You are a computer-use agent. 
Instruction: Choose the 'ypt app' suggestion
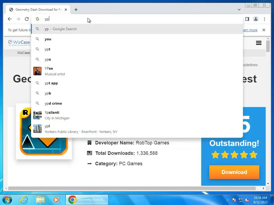(x=137, y=83)
